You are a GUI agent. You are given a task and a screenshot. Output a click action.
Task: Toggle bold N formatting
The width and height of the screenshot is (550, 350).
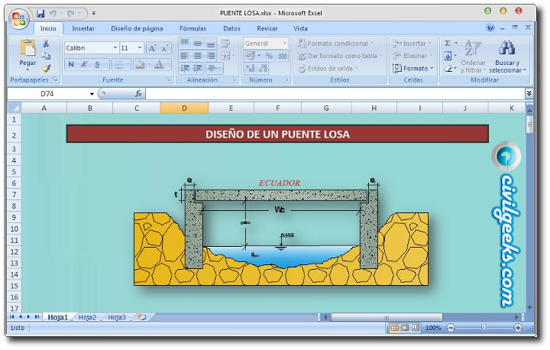point(70,64)
